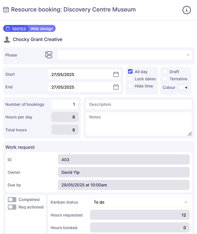
Task: Open the Start date calendar picker
Action: pyautogui.click(x=116, y=75)
